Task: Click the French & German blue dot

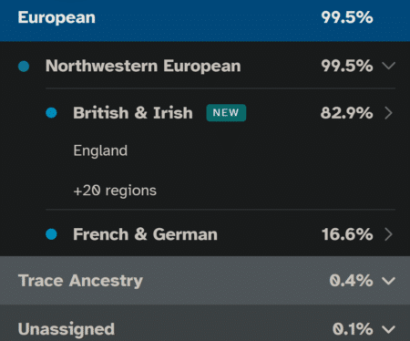Action: (x=51, y=234)
